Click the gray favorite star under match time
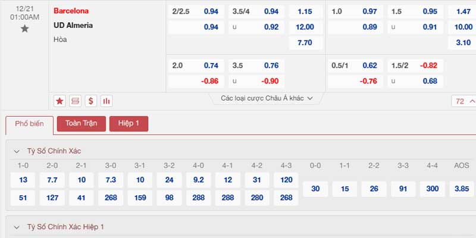 click(24, 29)
